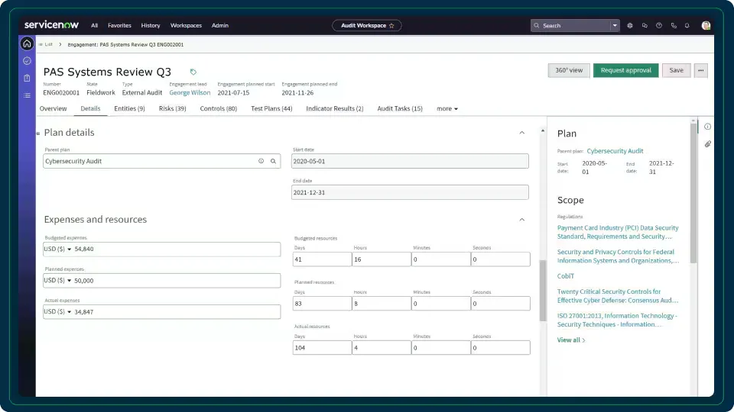The height and width of the screenshot is (412, 734).
Task: Select the Details tab
Action: 90,108
